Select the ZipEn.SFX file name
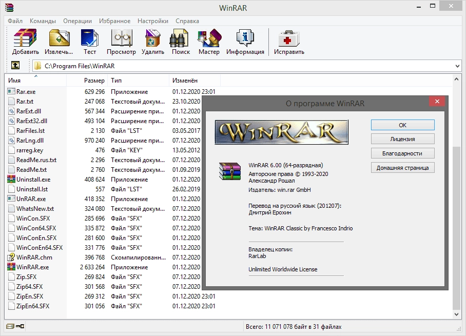 tap(30, 296)
